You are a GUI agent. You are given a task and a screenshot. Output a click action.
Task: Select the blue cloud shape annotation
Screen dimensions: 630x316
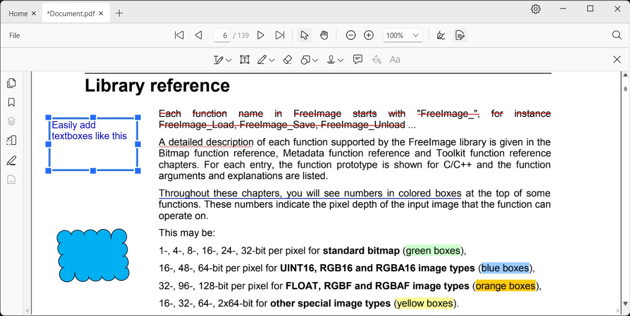(x=93, y=255)
